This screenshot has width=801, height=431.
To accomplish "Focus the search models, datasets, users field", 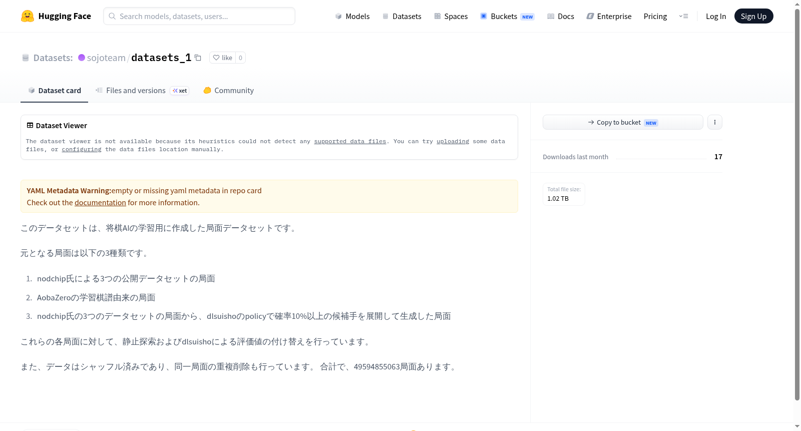I will pos(199,16).
